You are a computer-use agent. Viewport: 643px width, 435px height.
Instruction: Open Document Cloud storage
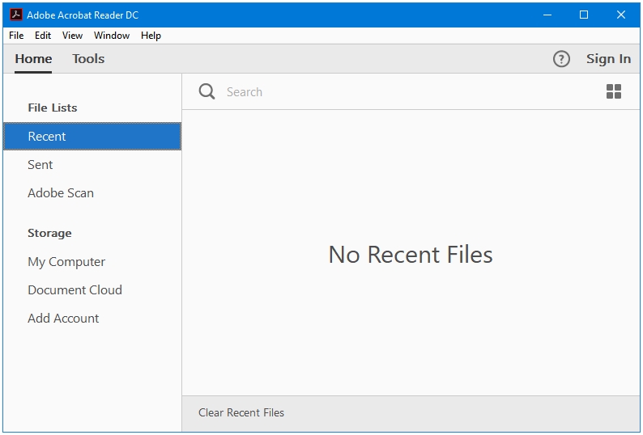[x=75, y=290]
